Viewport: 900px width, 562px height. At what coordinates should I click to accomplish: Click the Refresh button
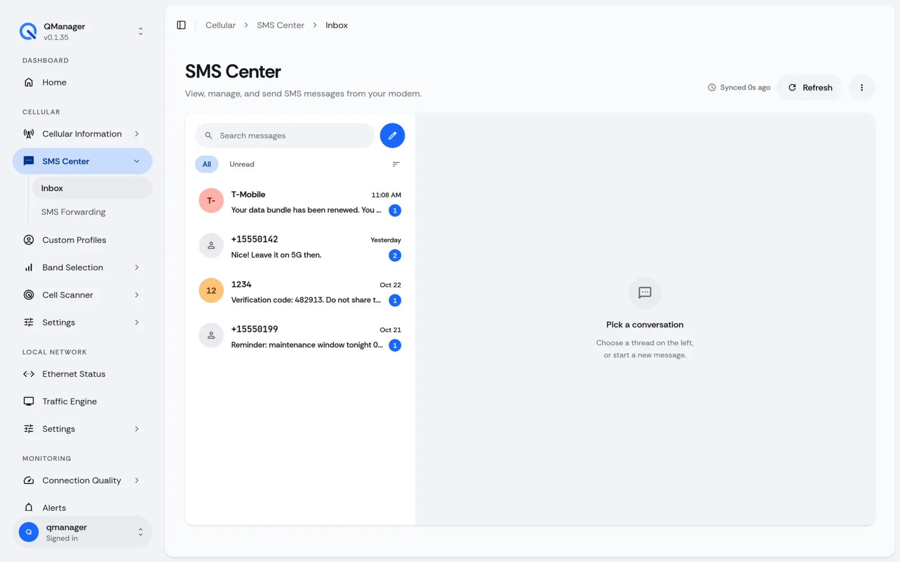[x=810, y=88]
